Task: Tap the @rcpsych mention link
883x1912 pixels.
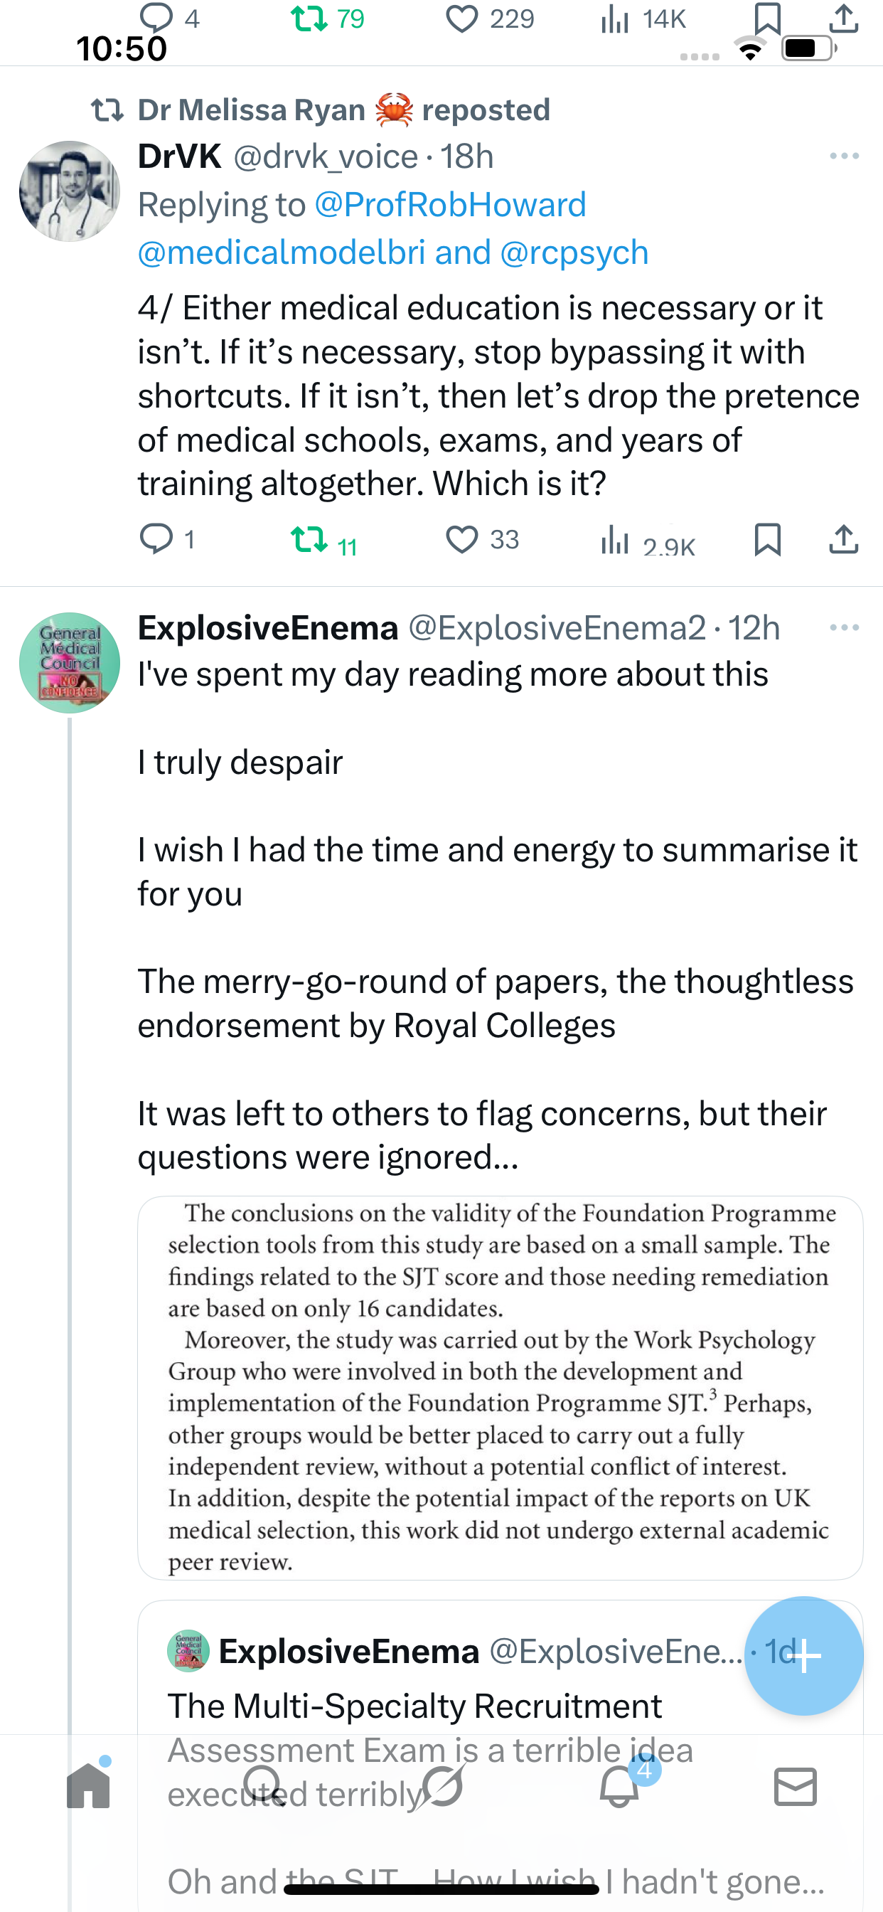Action: tap(574, 253)
